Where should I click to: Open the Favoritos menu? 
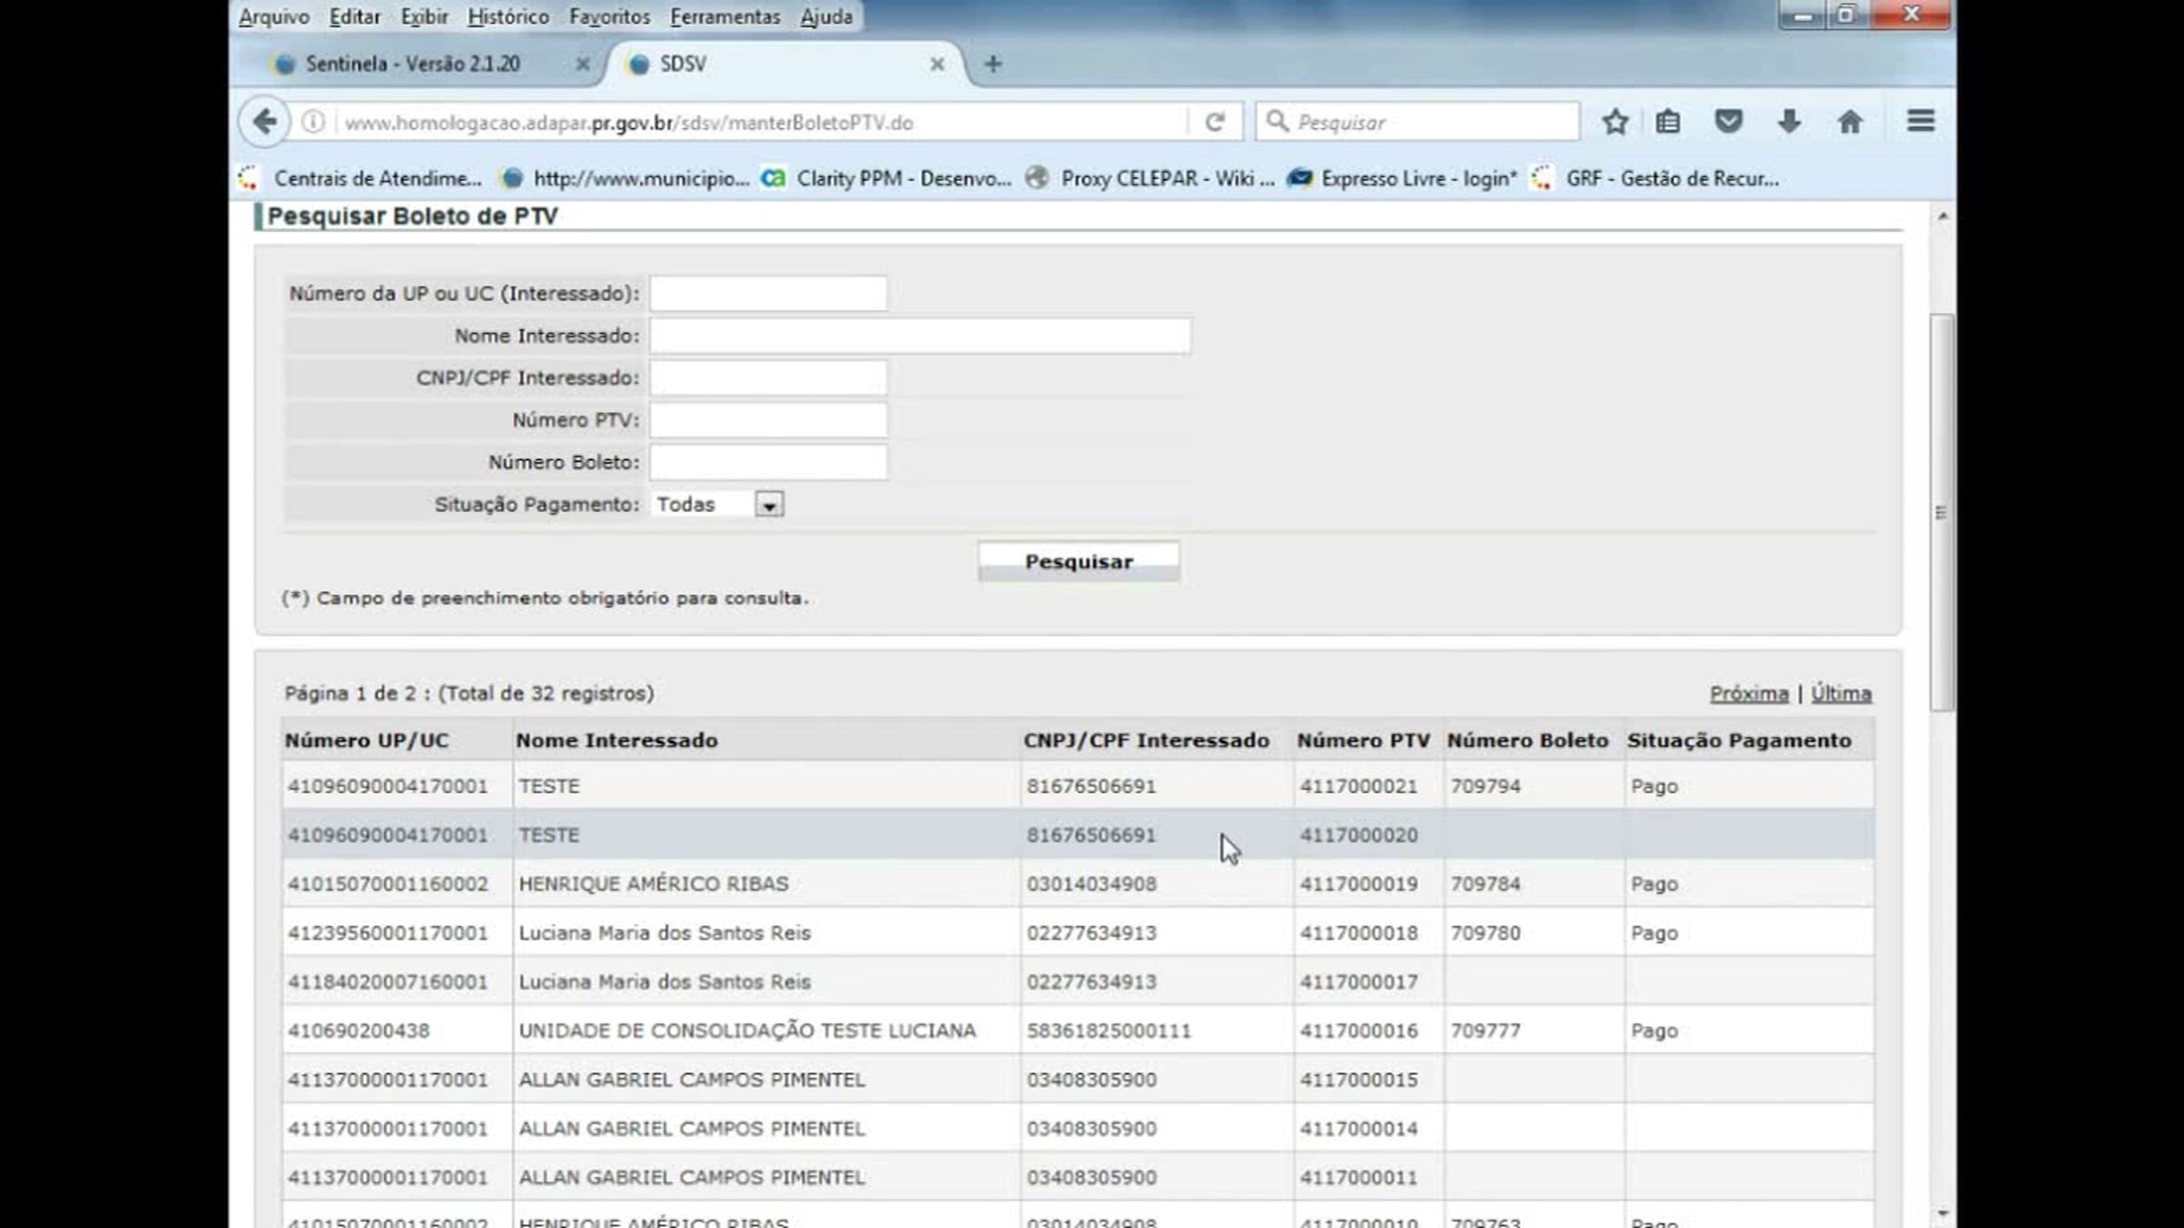(x=610, y=16)
